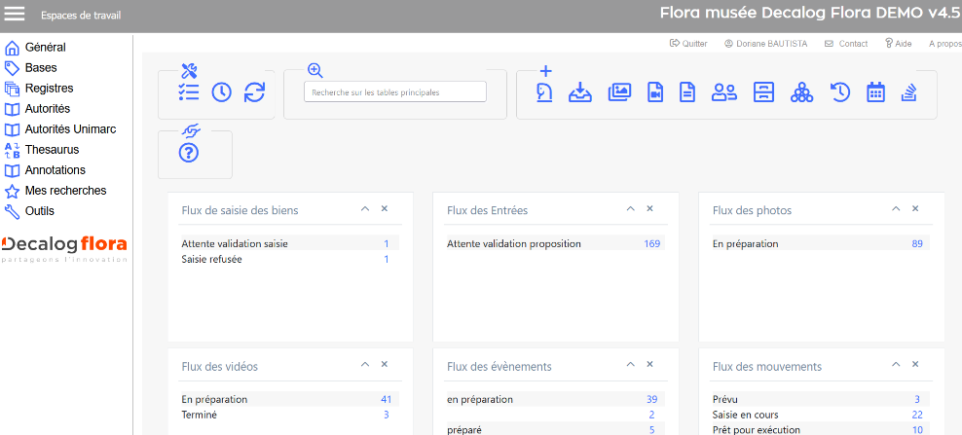Click the video file icon
Viewport: 962px width, 435px height.
[655, 92]
